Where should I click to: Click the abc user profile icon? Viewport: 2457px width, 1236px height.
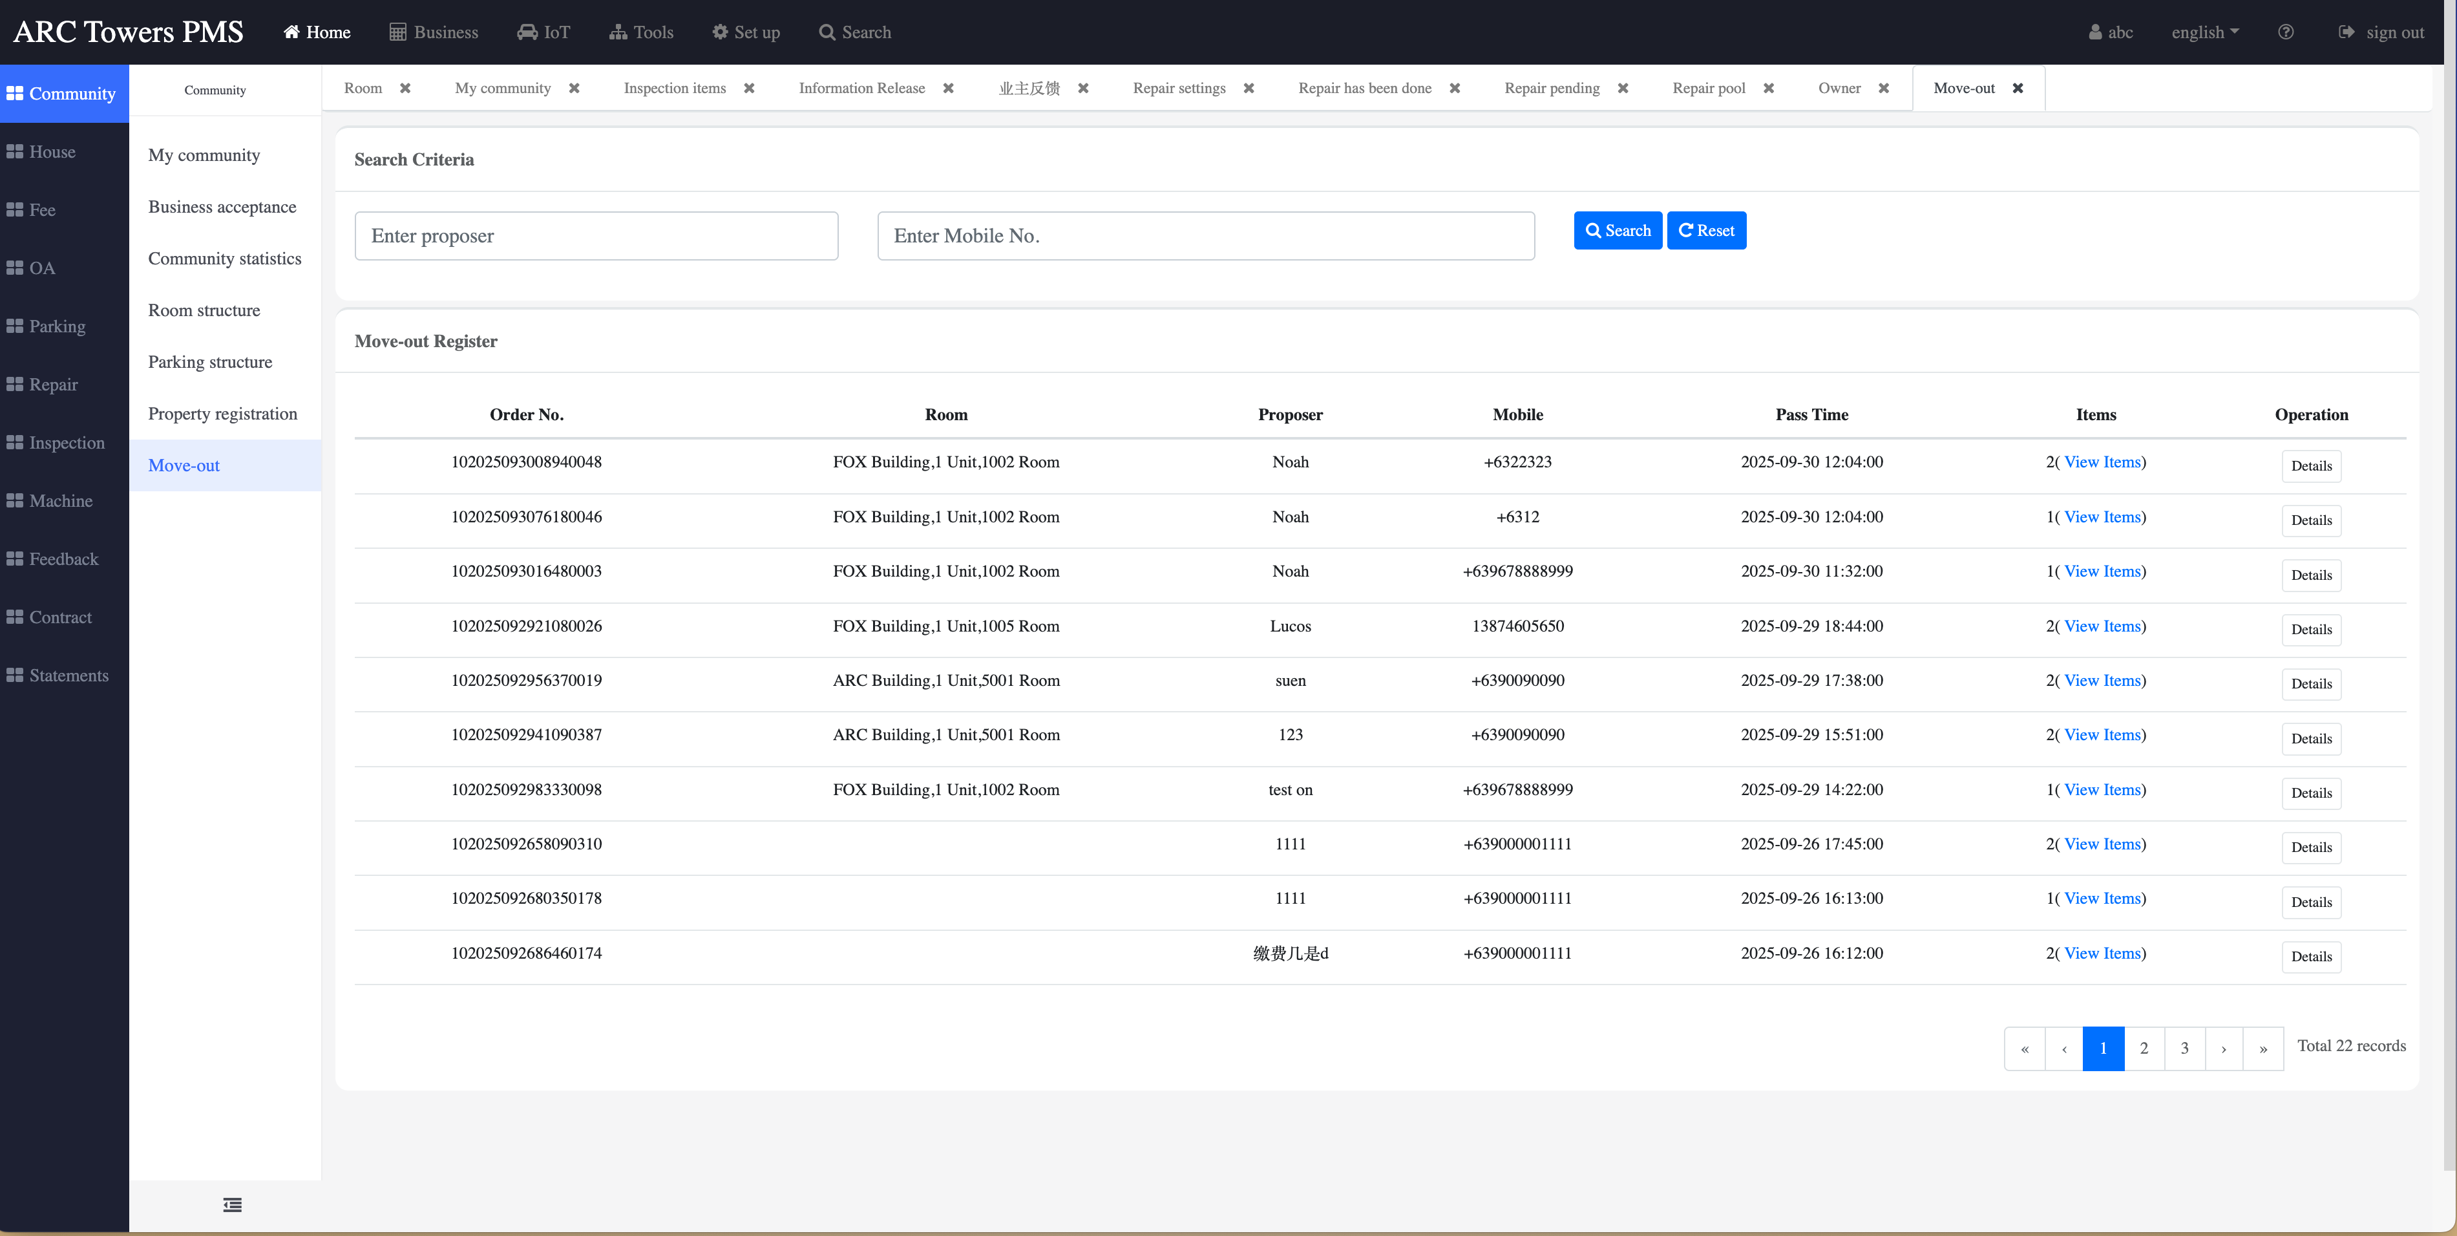tap(2094, 32)
